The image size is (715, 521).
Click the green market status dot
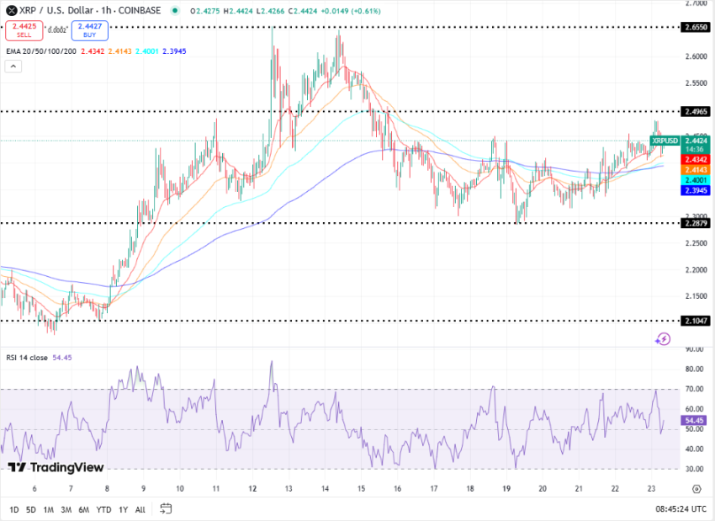(x=174, y=11)
